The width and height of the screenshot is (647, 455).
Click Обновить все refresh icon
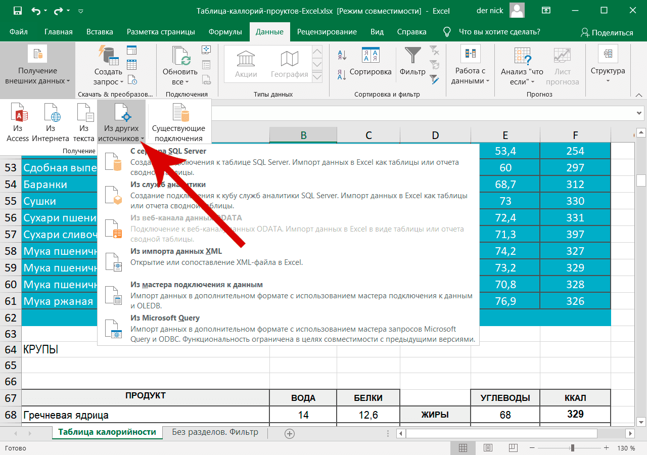[180, 66]
